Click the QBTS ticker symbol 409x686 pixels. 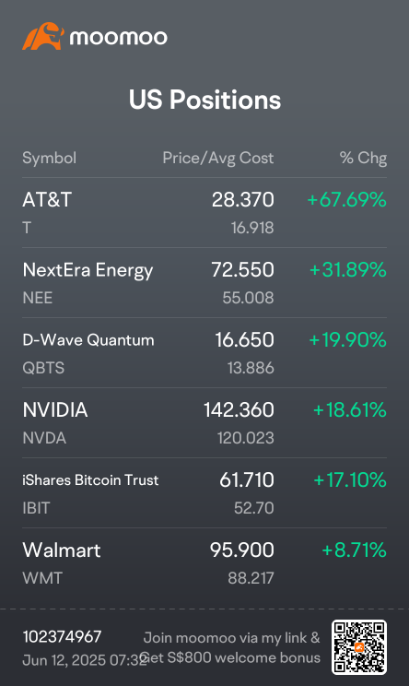tap(43, 368)
